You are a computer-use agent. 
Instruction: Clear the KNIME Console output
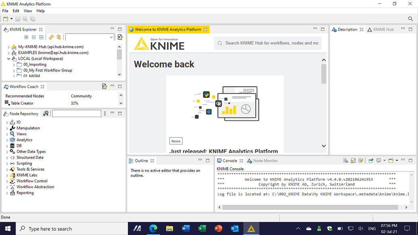click(x=345, y=160)
